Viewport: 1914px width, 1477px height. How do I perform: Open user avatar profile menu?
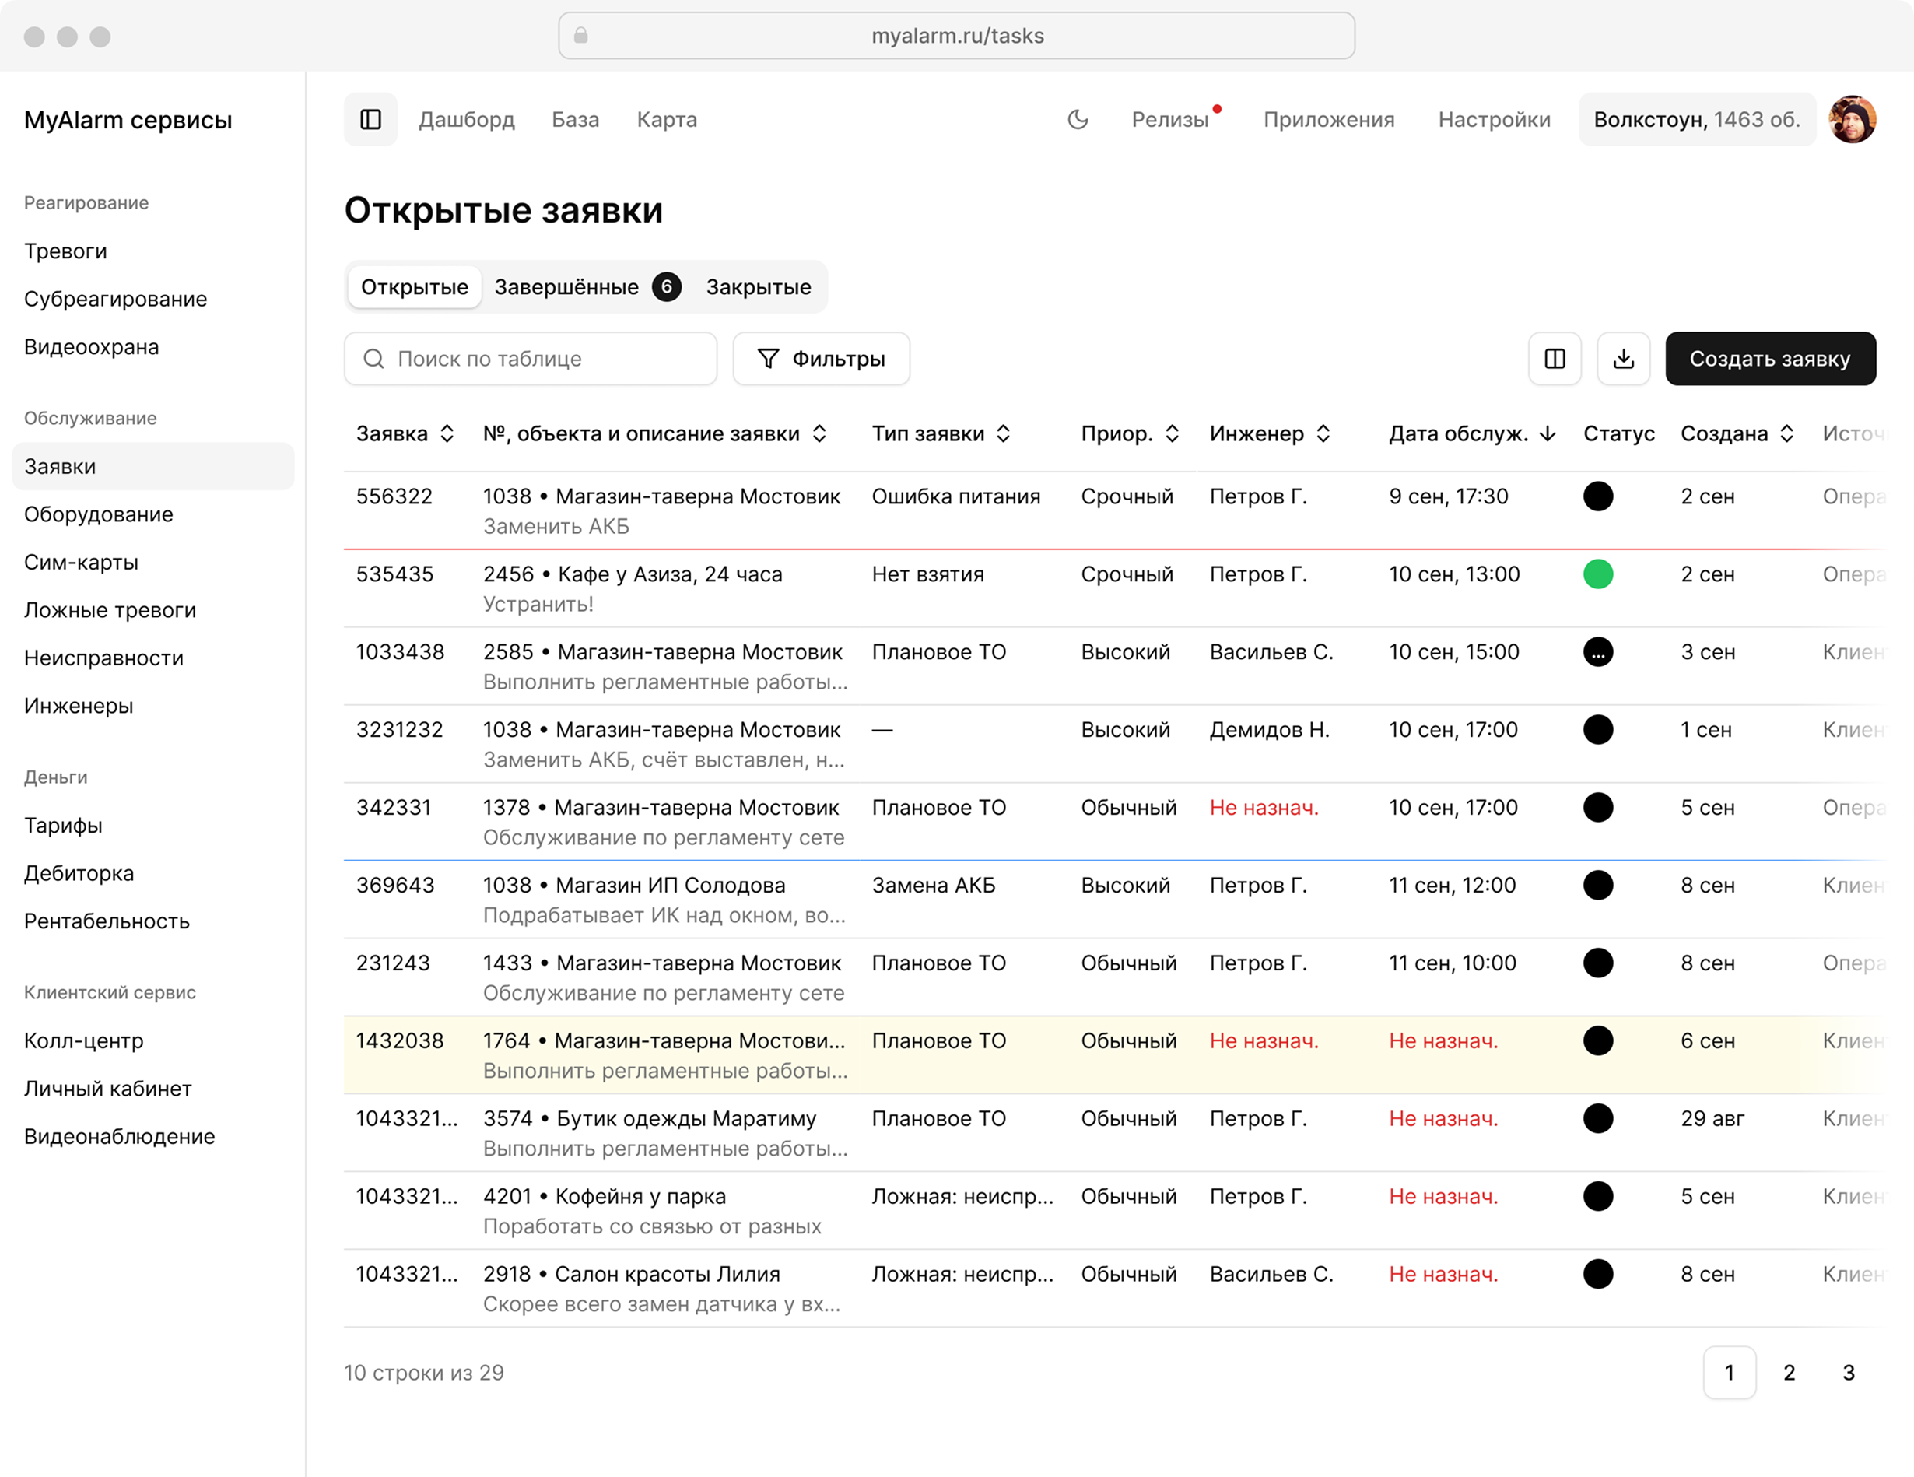click(1852, 119)
